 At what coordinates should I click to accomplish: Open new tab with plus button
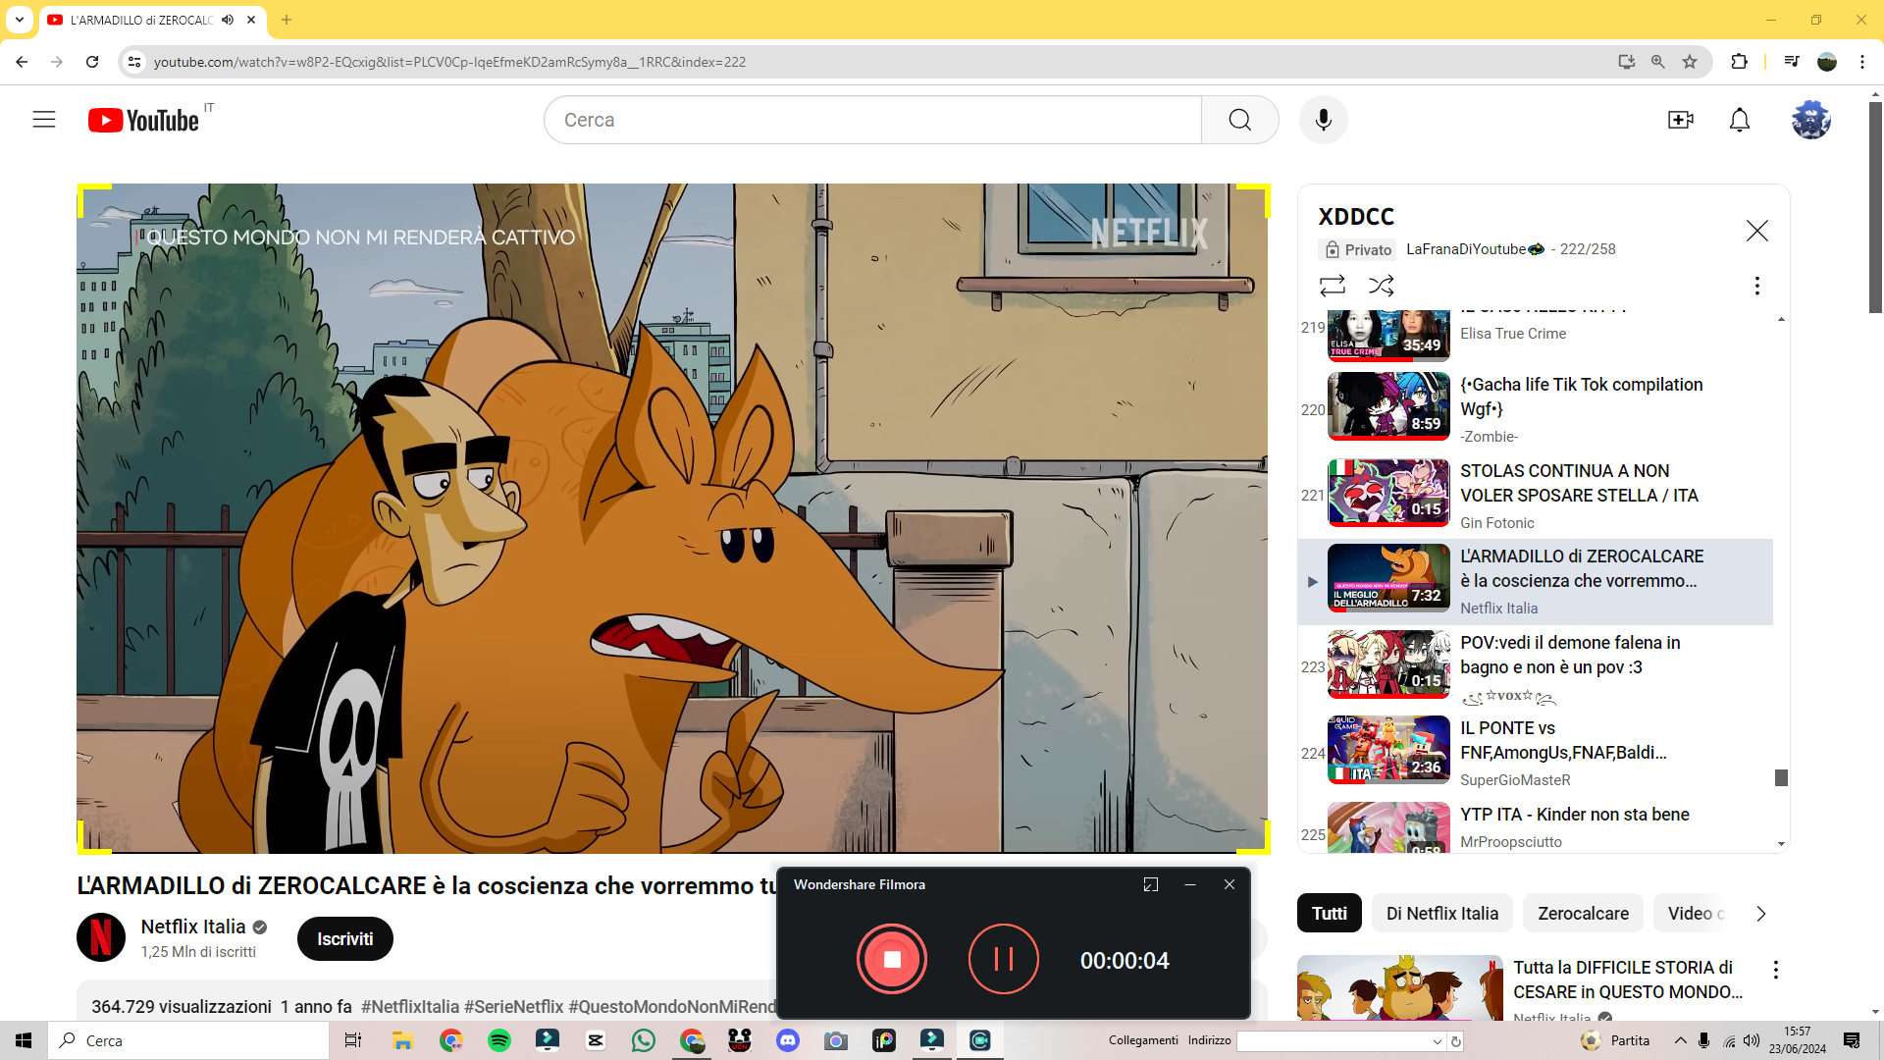287,20
